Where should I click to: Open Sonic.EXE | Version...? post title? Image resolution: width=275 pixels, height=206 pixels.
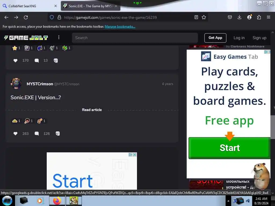click(x=36, y=97)
